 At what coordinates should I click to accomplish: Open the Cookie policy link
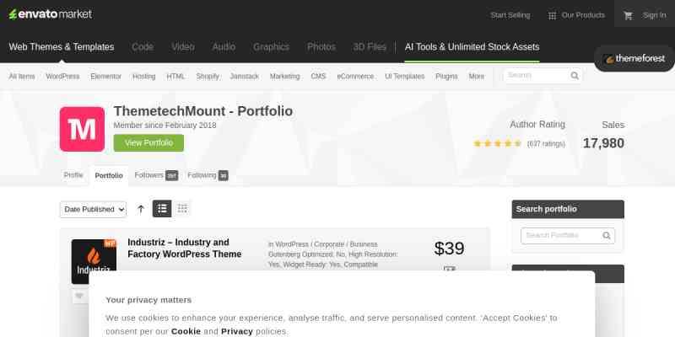pyautogui.click(x=186, y=331)
